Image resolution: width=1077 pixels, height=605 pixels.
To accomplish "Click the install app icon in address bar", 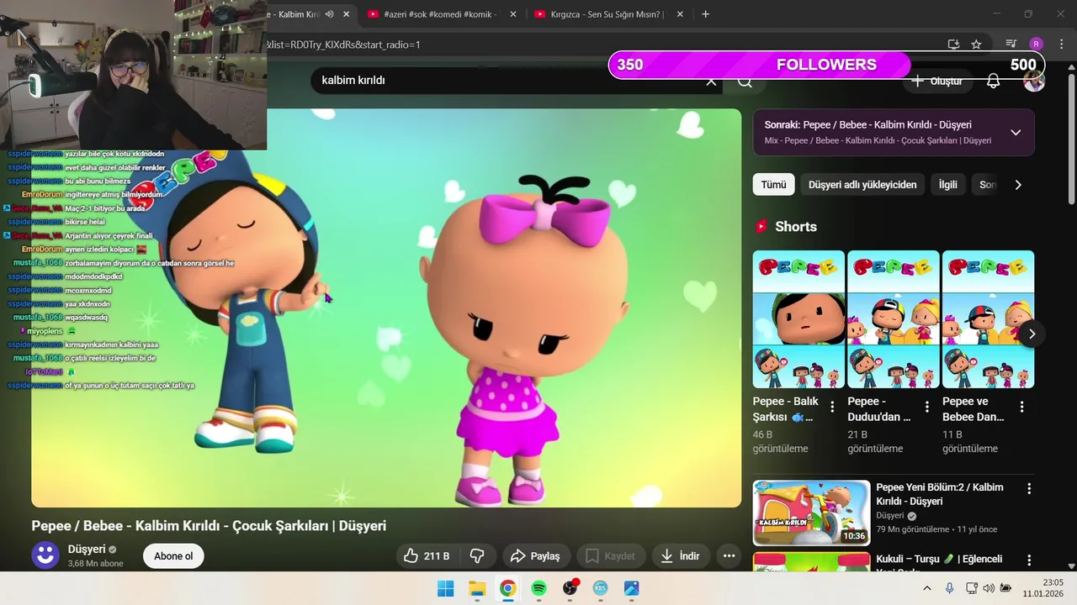I will coord(953,44).
